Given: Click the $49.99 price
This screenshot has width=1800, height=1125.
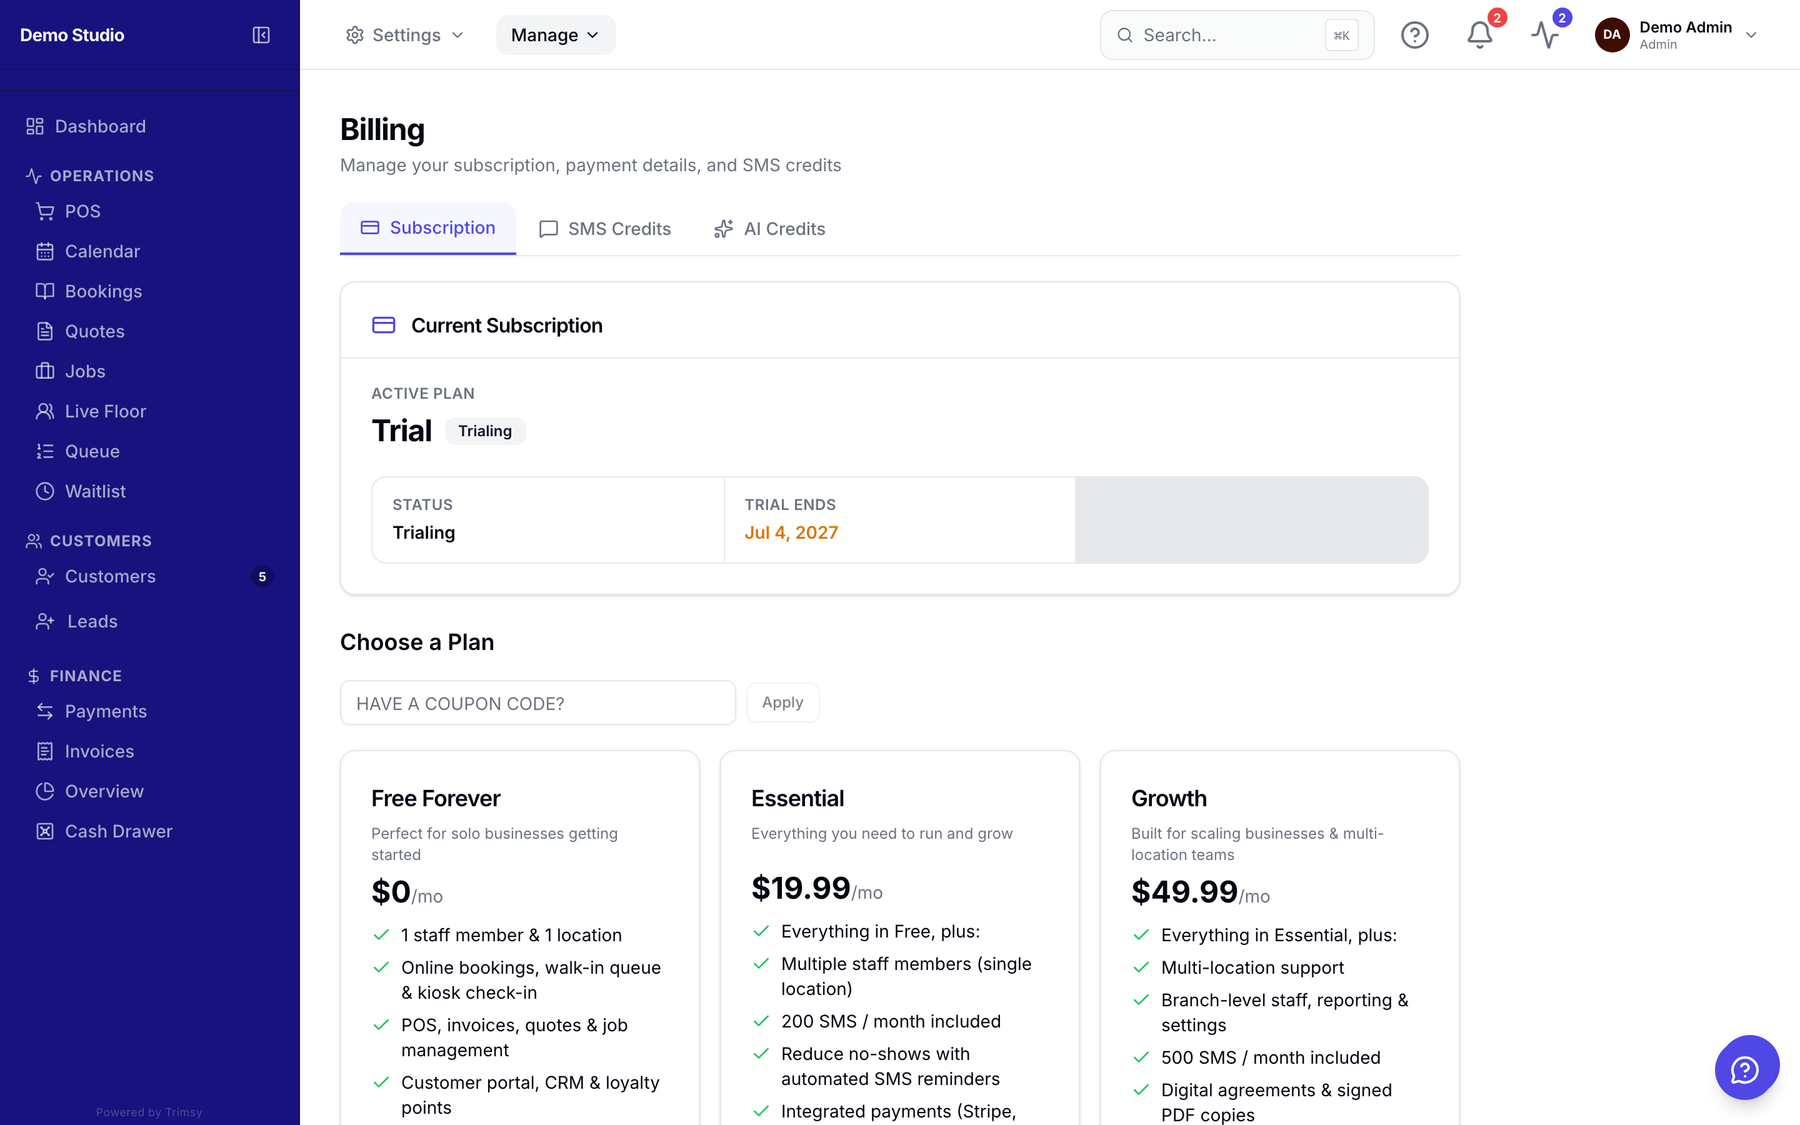Looking at the screenshot, I should coord(1184,892).
